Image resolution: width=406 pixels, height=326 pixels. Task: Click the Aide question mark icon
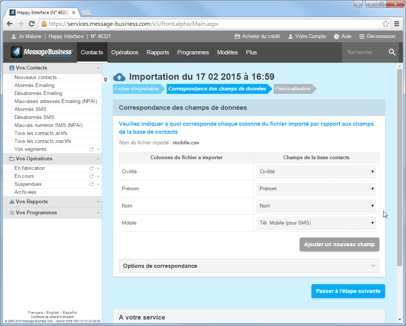click(x=336, y=36)
